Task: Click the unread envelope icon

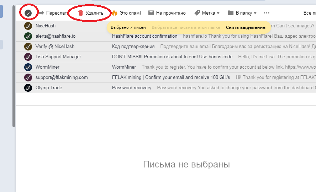Action: click(x=151, y=13)
